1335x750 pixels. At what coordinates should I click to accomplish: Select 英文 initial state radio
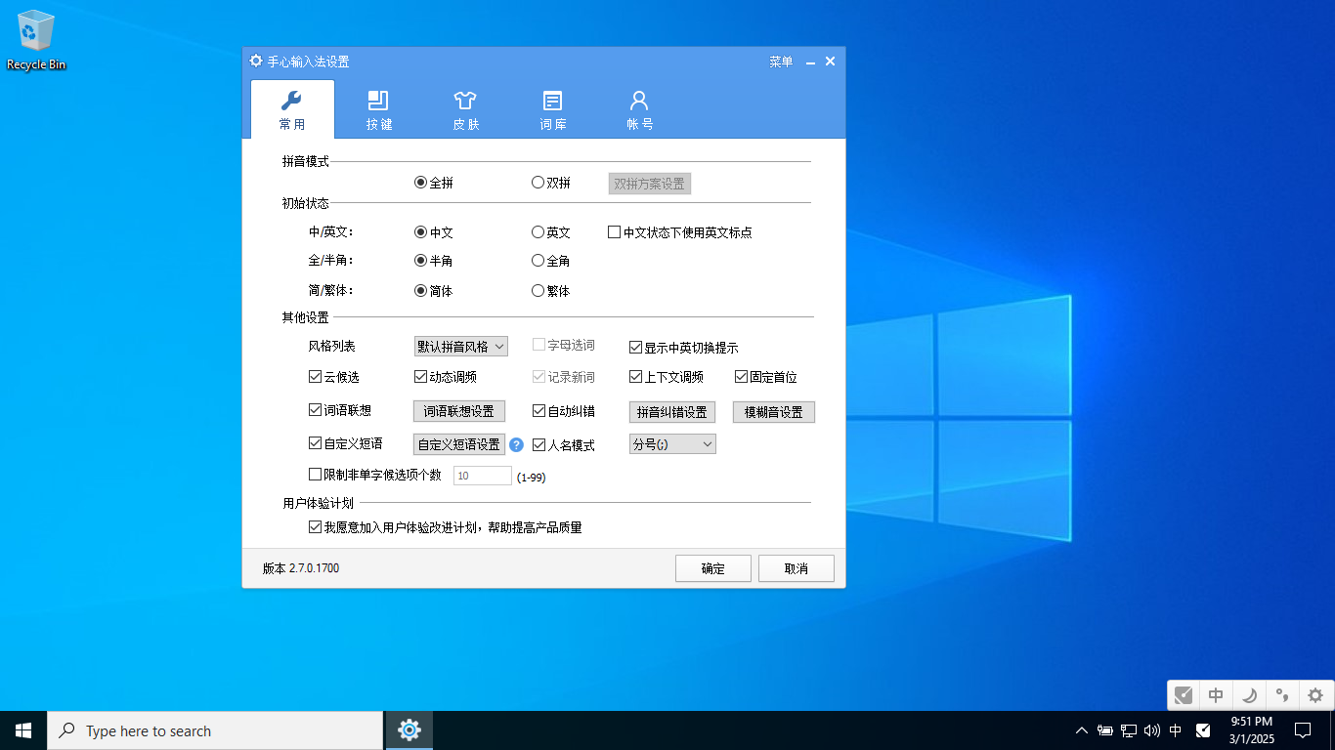[538, 232]
